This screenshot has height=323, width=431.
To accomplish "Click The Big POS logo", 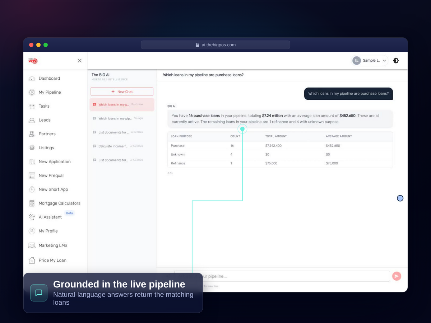I will click(33, 61).
